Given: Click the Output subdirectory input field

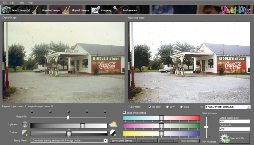Looking at the screenshot, I should [x=234, y=121].
